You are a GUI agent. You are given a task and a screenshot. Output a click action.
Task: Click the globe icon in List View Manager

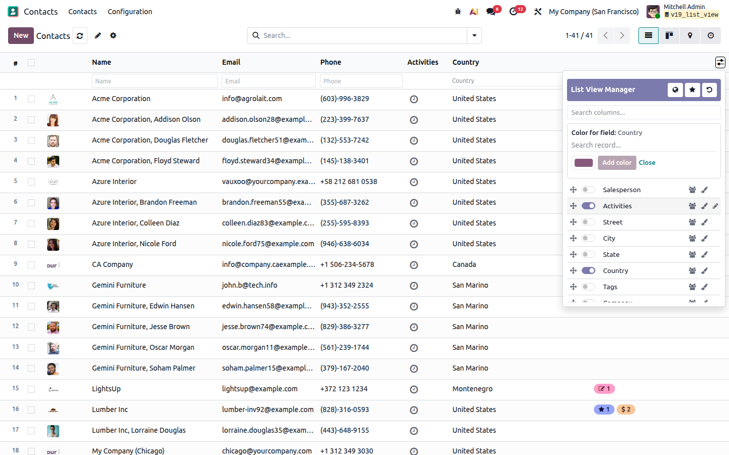click(x=675, y=89)
